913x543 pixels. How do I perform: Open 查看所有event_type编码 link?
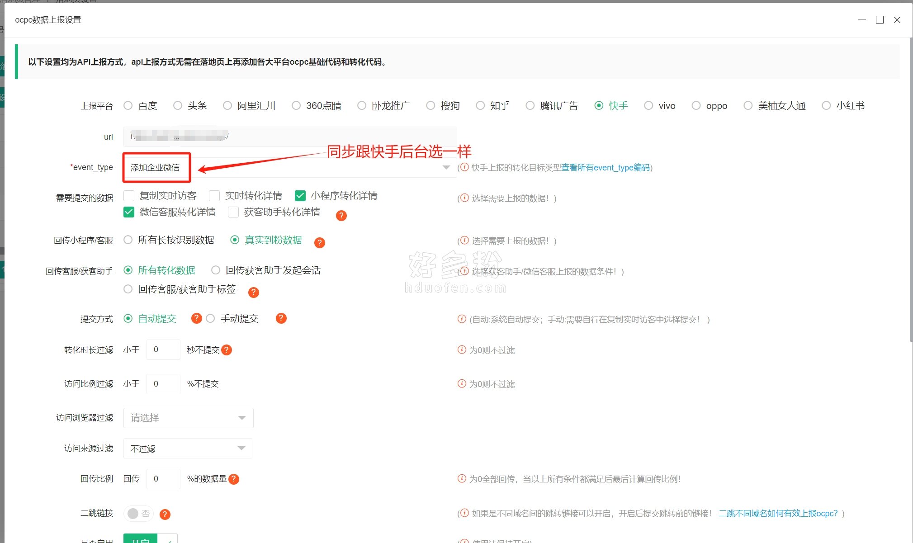tap(606, 168)
